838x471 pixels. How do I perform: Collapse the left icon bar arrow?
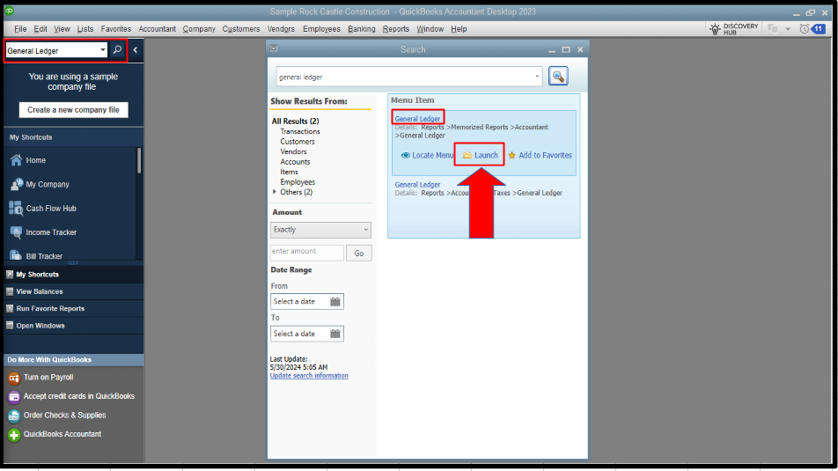point(136,50)
